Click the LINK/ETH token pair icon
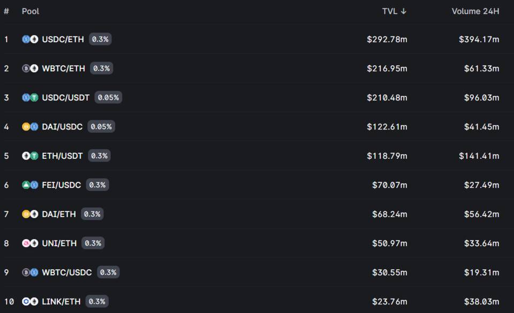 click(x=30, y=302)
